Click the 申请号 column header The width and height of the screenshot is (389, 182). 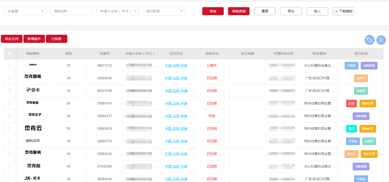(x=104, y=54)
